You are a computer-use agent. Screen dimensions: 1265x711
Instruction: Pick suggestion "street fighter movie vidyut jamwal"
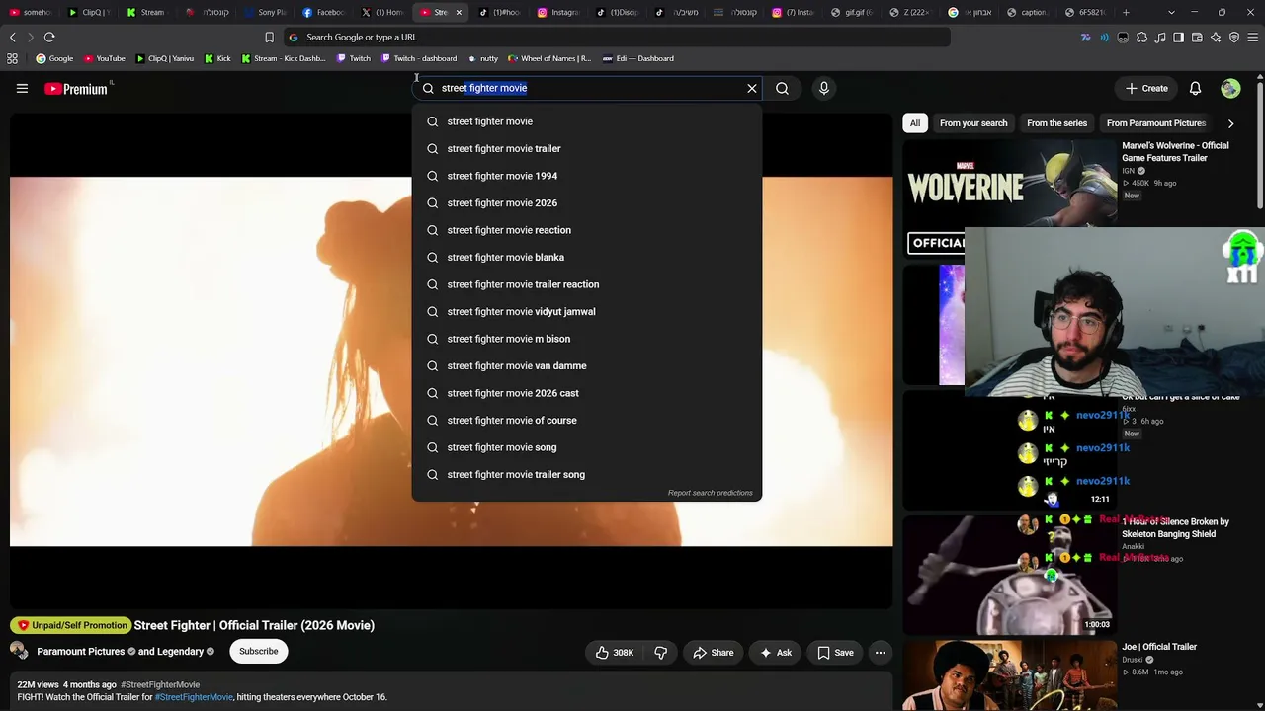pyautogui.click(x=587, y=311)
